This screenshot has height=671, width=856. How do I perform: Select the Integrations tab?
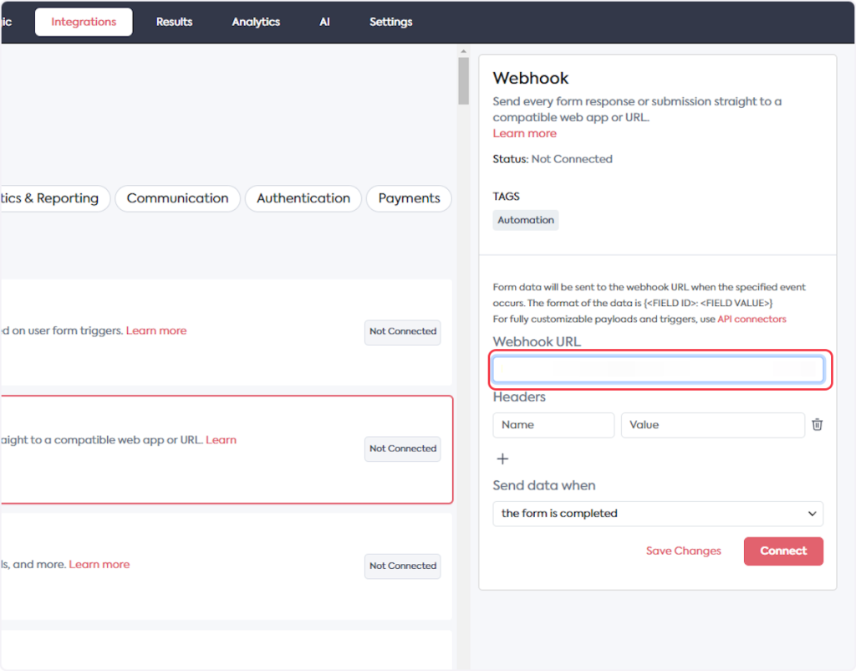pyautogui.click(x=84, y=22)
